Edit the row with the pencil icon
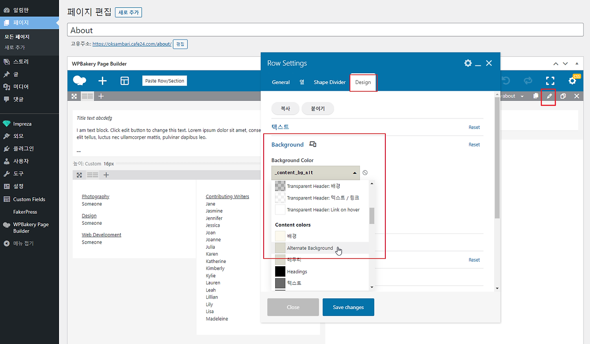The height and width of the screenshot is (344, 590). 549,96
